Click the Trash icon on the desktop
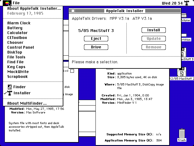The image size is (194, 146). [182, 134]
